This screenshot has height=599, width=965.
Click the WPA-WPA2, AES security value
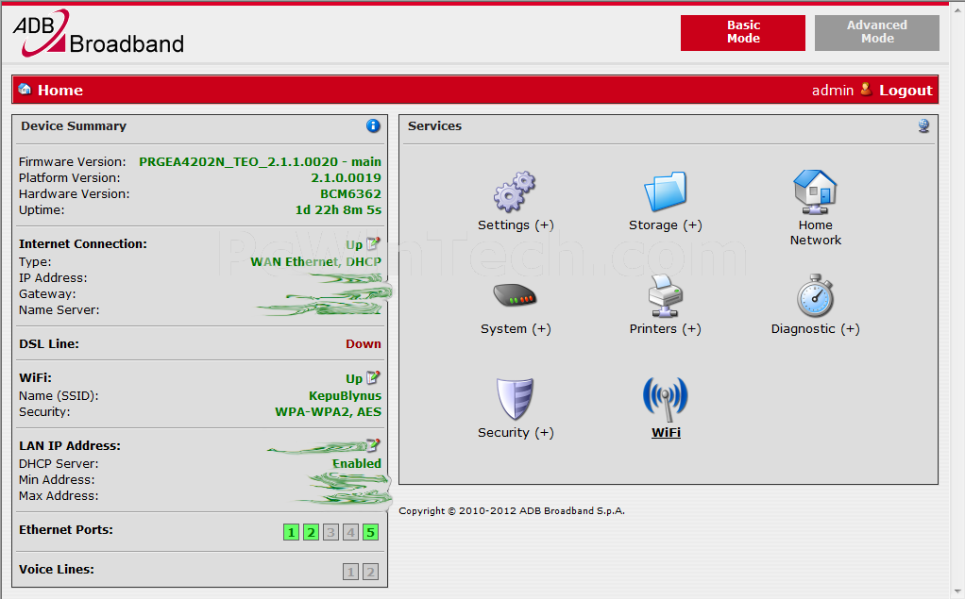[x=328, y=412]
